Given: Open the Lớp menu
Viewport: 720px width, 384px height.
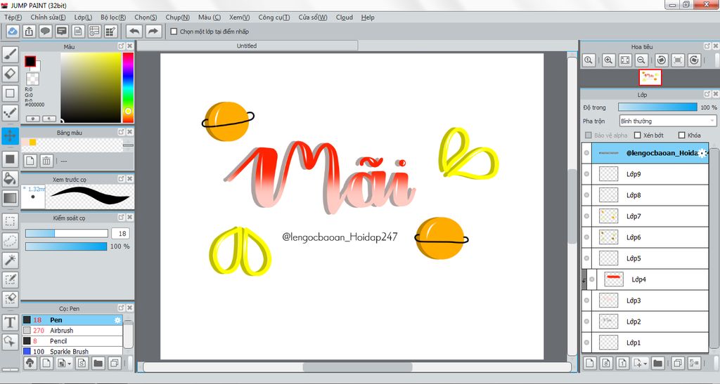Looking at the screenshot, I should coord(83,18).
